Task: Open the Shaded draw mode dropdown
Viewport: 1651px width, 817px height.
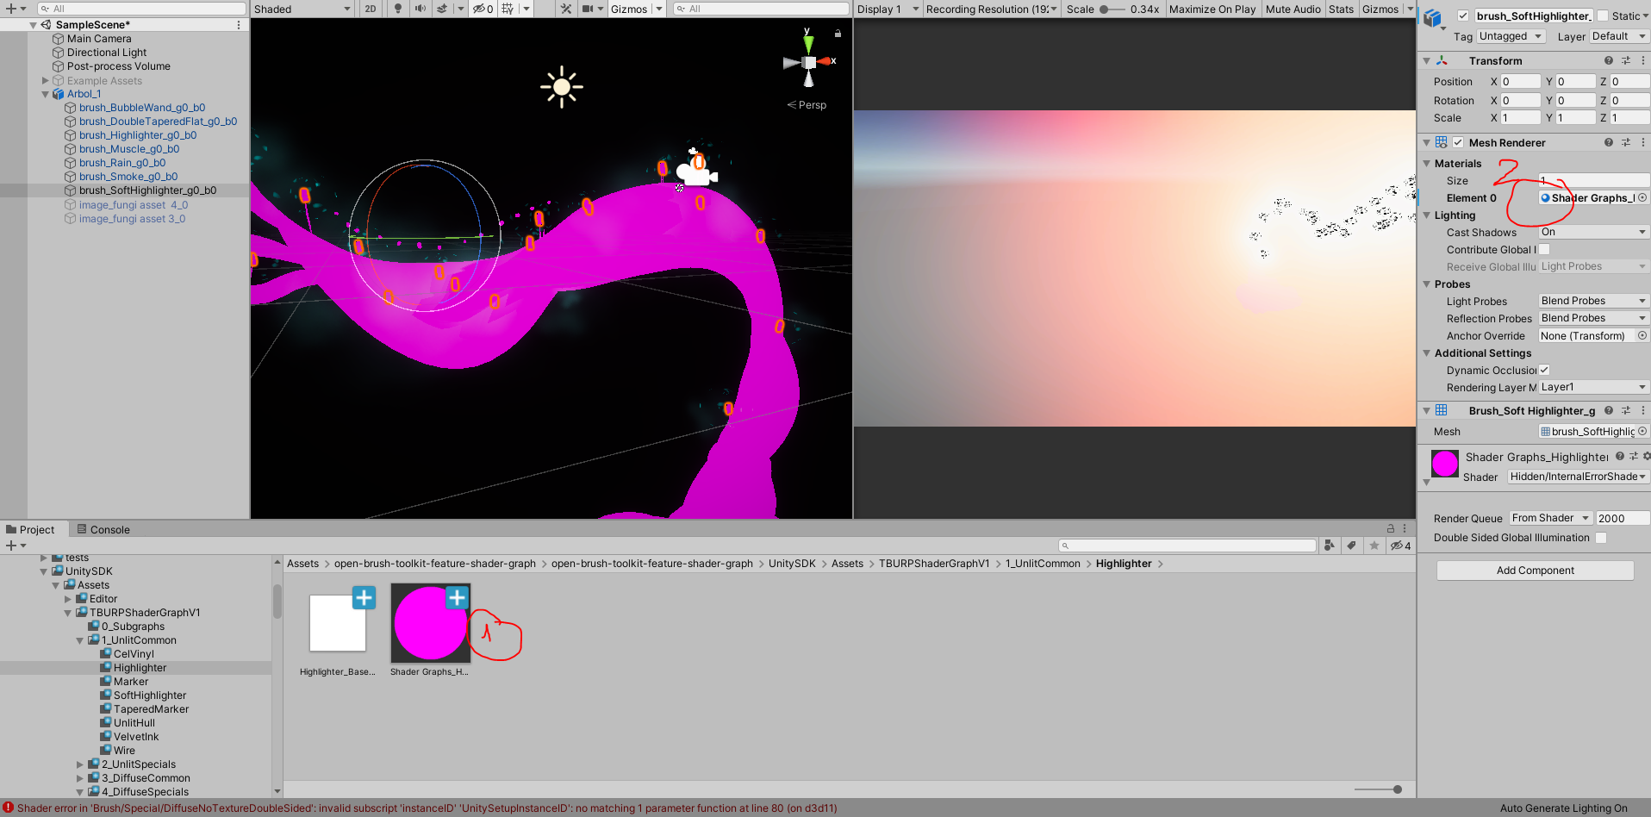Action: click(x=302, y=9)
